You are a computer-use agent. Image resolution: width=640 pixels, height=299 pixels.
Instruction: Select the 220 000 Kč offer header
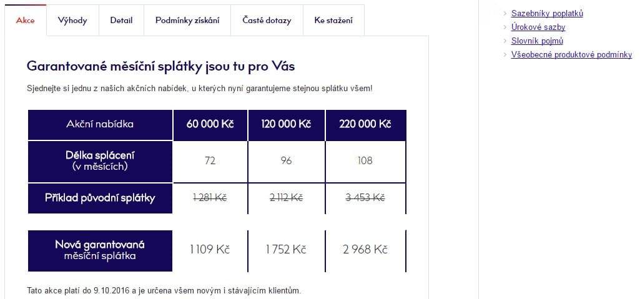(366, 125)
